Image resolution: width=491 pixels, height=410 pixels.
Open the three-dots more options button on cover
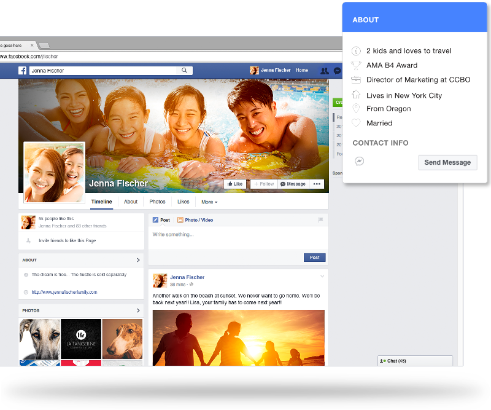(x=317, y=184)
